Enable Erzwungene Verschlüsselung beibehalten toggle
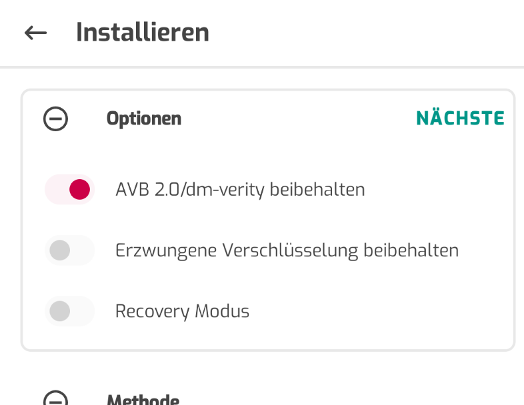The image size is (524, 405). tap(69, 250)
